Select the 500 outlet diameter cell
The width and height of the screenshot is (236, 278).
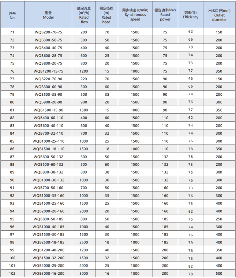click(x=220, y=273)
